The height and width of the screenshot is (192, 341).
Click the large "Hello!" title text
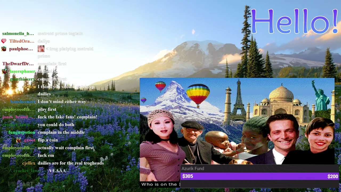295,22
